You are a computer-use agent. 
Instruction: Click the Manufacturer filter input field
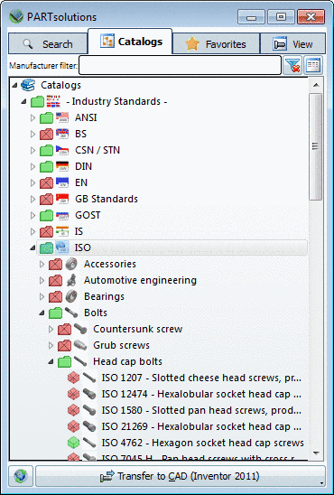pos(180,65)
